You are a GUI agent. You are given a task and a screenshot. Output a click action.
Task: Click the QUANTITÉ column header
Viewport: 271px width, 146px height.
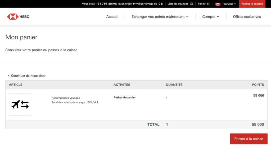(x=174, y=85)
